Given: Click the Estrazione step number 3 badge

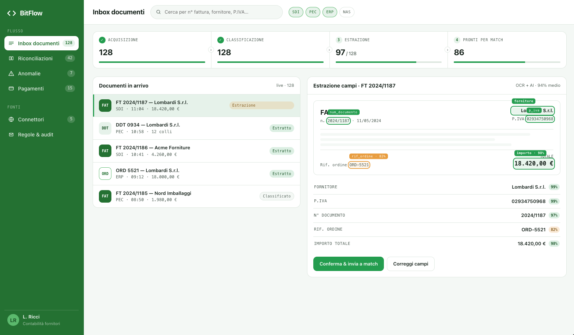Looking at the screenshot, I should (x=339, y=40).
